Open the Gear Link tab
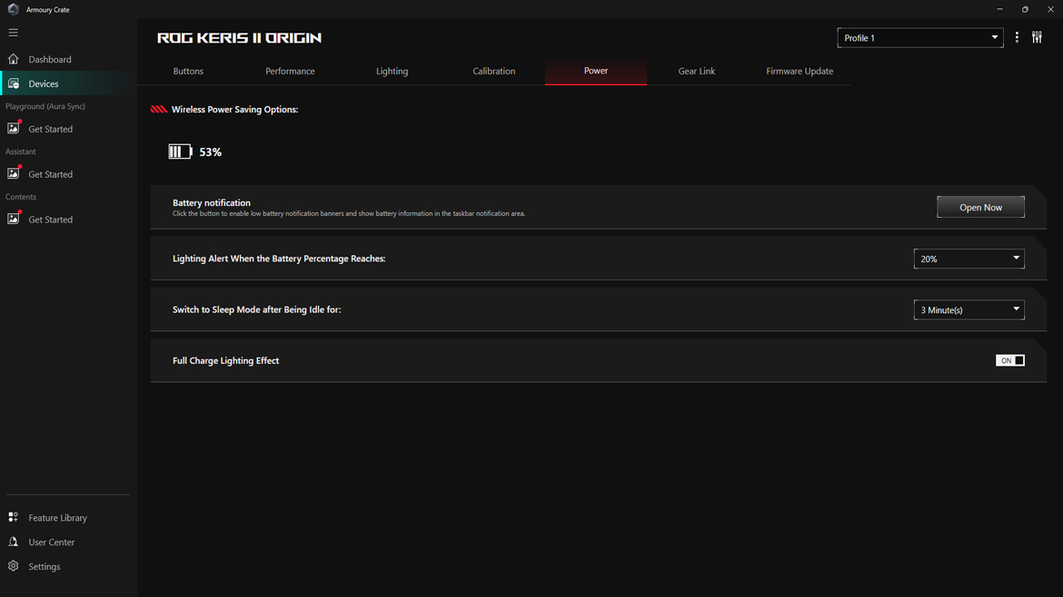The width and height of the screenshot is (1063, 597). point(697,71)
